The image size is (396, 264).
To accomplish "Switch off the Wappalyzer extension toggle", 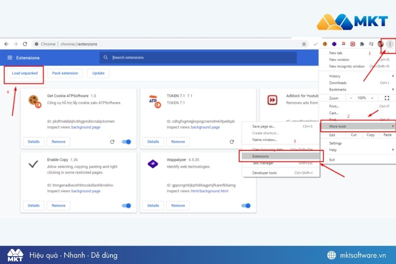I will click(x=246, y=205).
